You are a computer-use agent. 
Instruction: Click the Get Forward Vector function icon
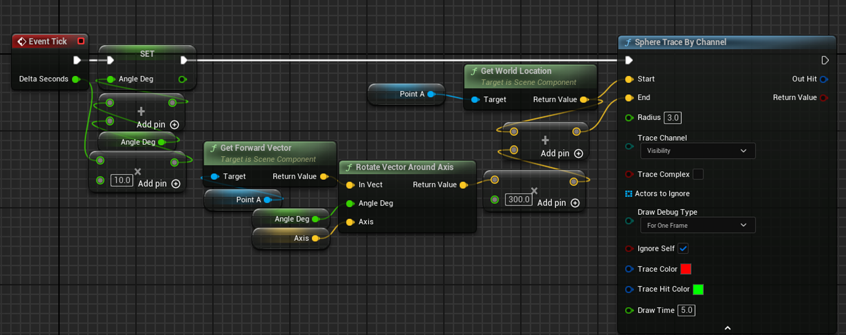214,148
